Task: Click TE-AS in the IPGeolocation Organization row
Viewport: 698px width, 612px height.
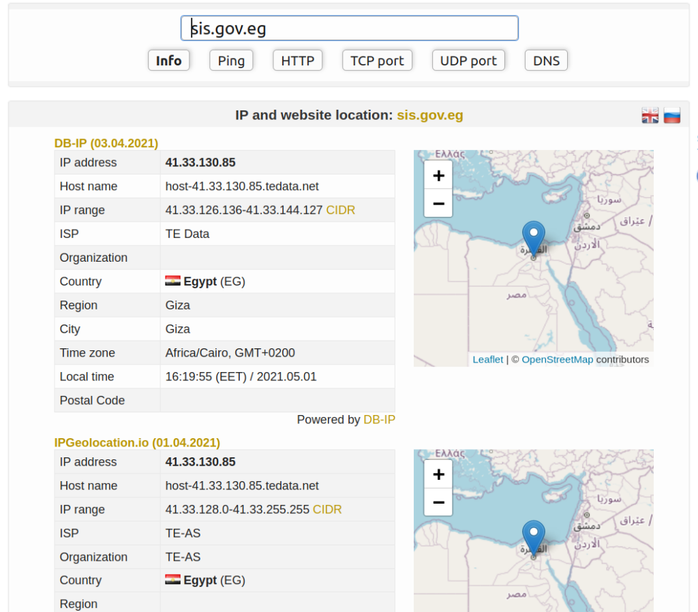Action: (183, 557)
